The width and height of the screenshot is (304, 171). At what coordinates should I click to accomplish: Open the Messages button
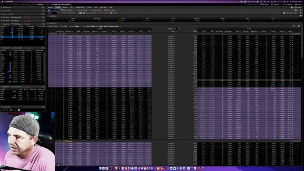coord(264,4)
